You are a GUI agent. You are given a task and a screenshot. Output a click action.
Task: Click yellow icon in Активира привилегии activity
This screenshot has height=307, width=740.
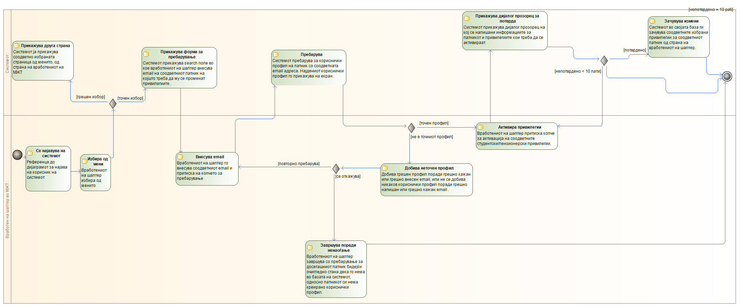click(480, 127)
